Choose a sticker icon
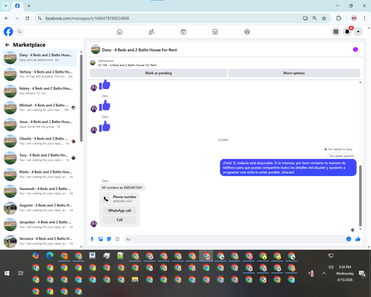The width and height of the screenshot is (371, 297). click(109, 239)
